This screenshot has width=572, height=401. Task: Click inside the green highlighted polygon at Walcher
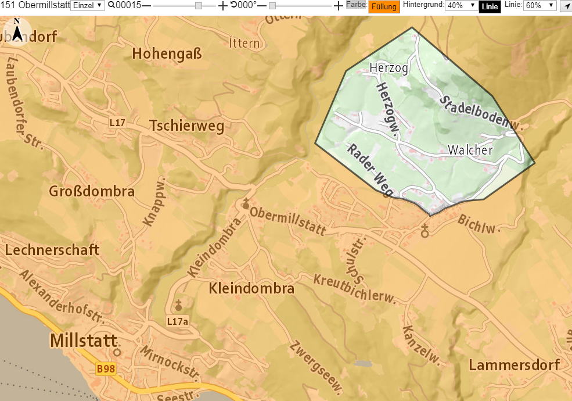point(470,150)
